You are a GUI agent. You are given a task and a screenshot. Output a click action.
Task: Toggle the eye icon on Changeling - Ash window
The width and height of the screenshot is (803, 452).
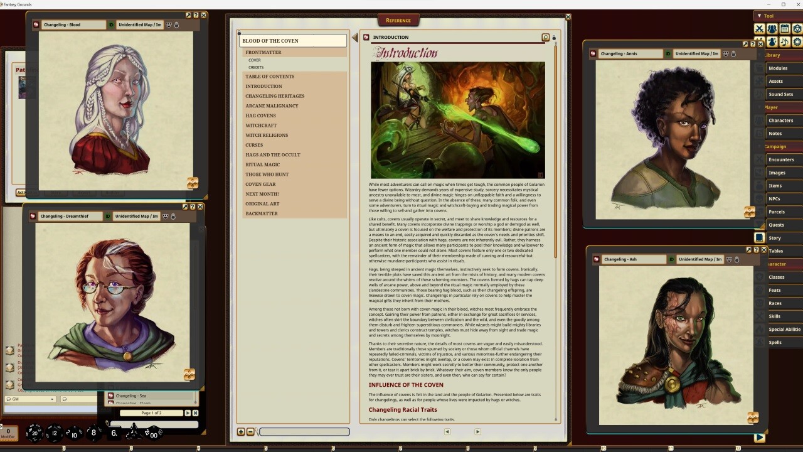(730, 259)
